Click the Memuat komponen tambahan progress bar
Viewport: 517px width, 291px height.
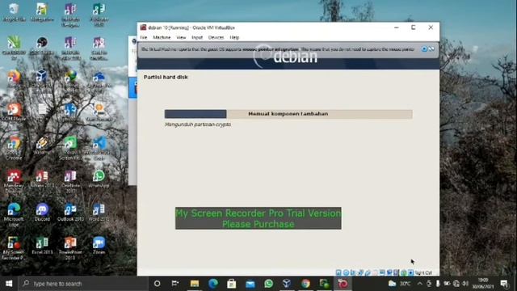(288, 114)
